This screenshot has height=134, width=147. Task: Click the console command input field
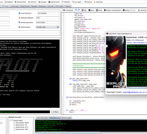[x=25, y=112]
